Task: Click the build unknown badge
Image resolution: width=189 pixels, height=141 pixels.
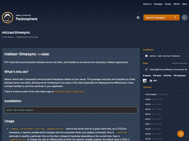Action: point(43,54)
